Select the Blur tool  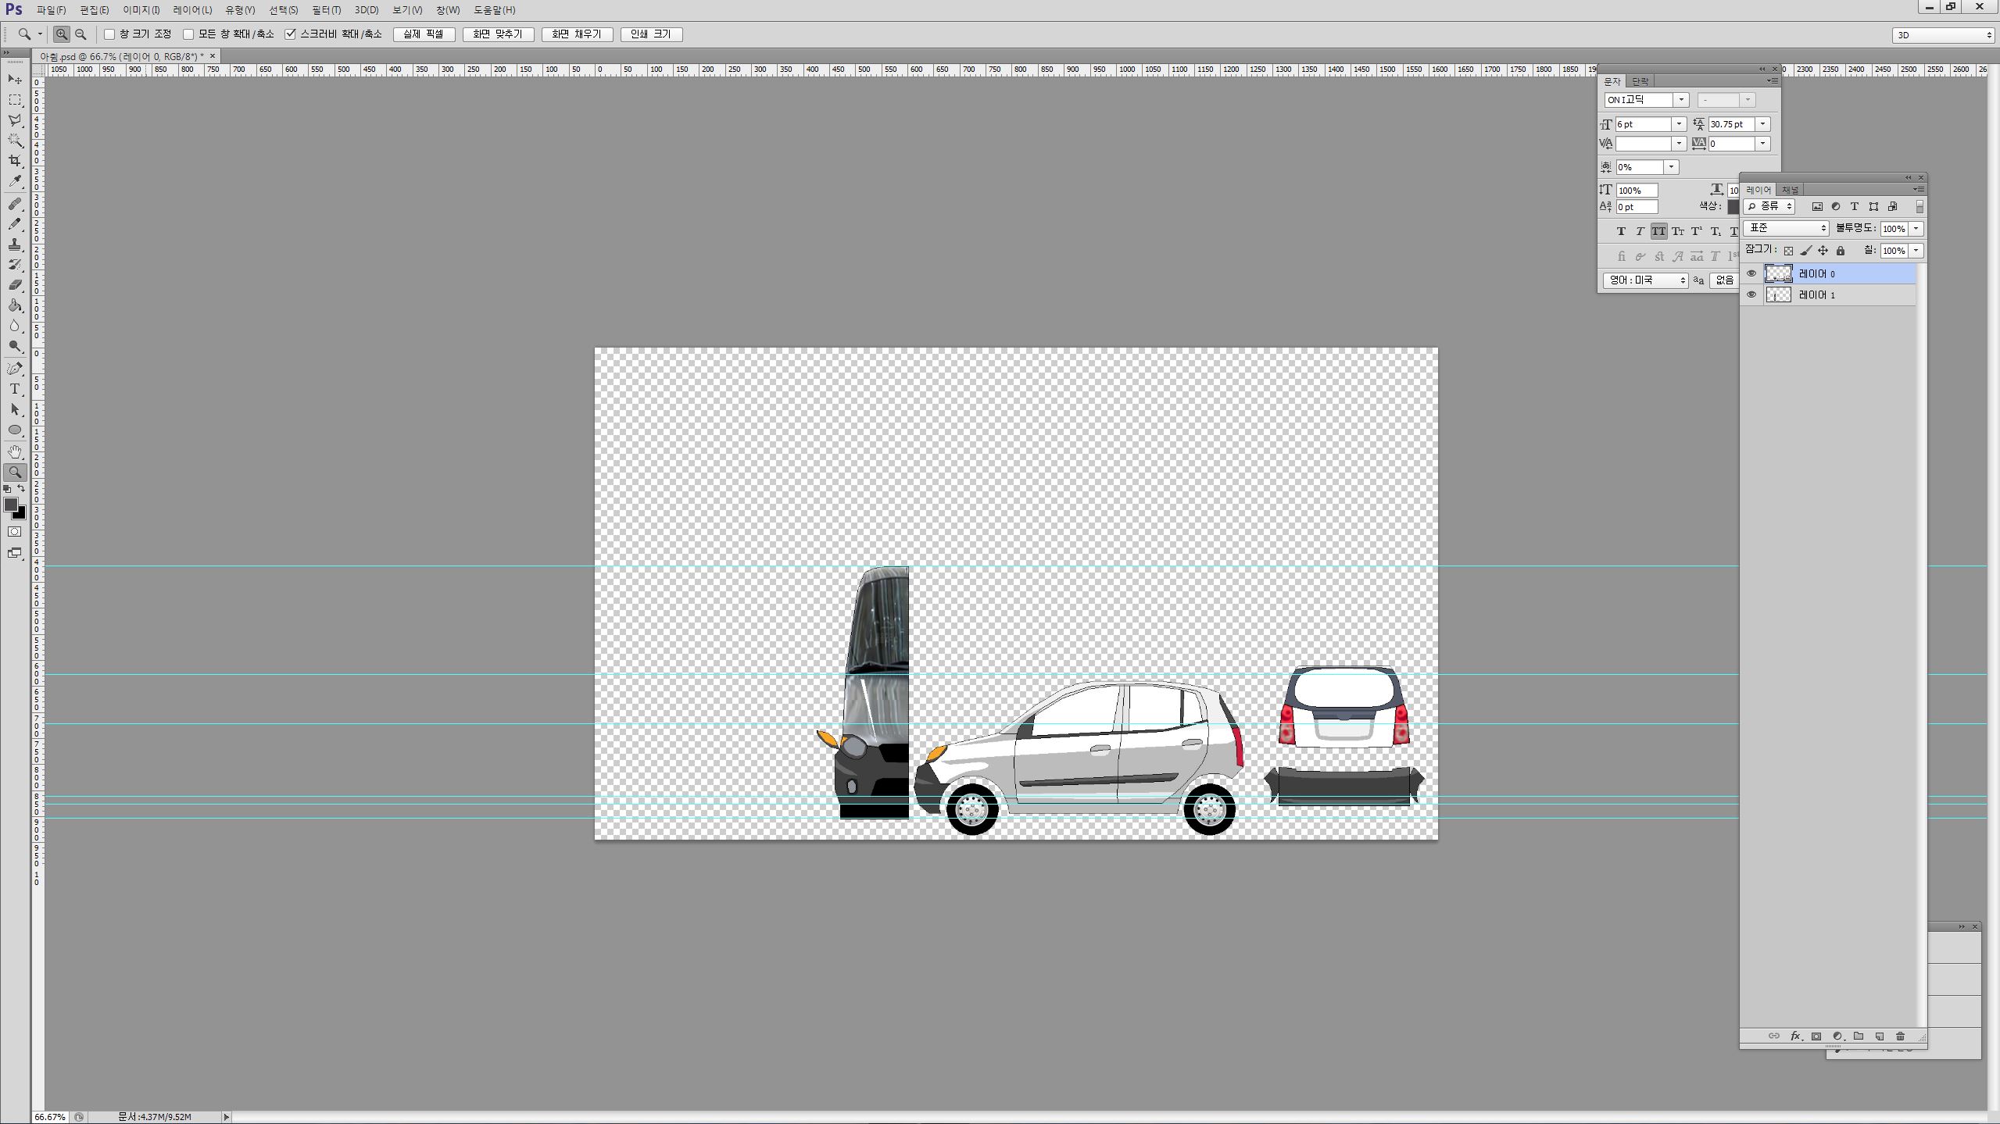point(15,326)
